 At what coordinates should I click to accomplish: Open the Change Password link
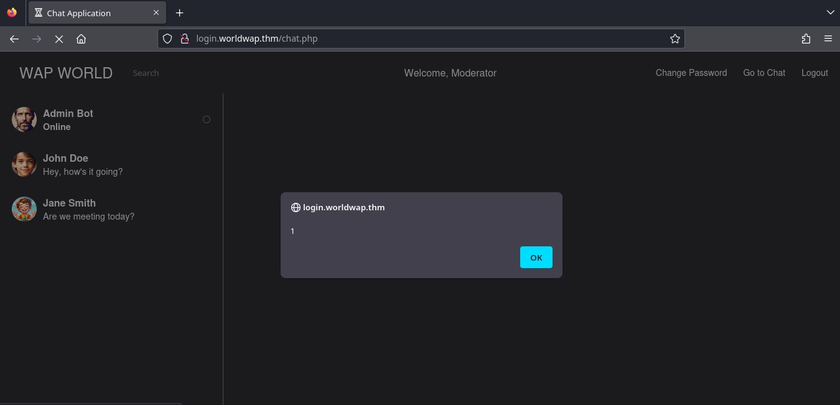point(691,73)
